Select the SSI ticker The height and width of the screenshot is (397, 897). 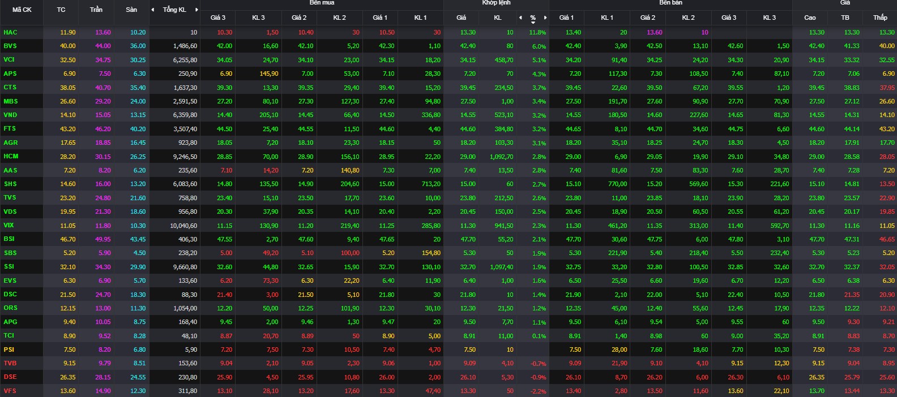8,266
